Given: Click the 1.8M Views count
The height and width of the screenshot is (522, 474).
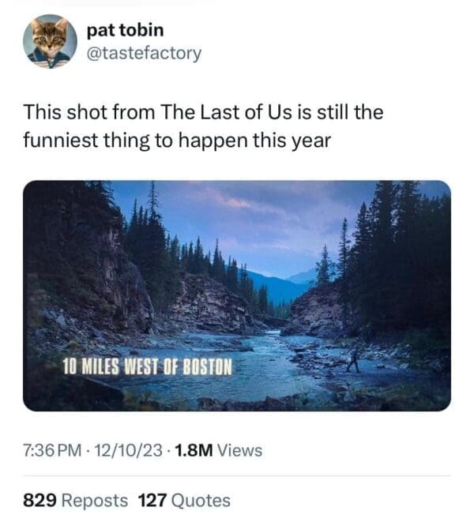Looking at the screenshot, I should pyautogui.click(x=216, y=451).
